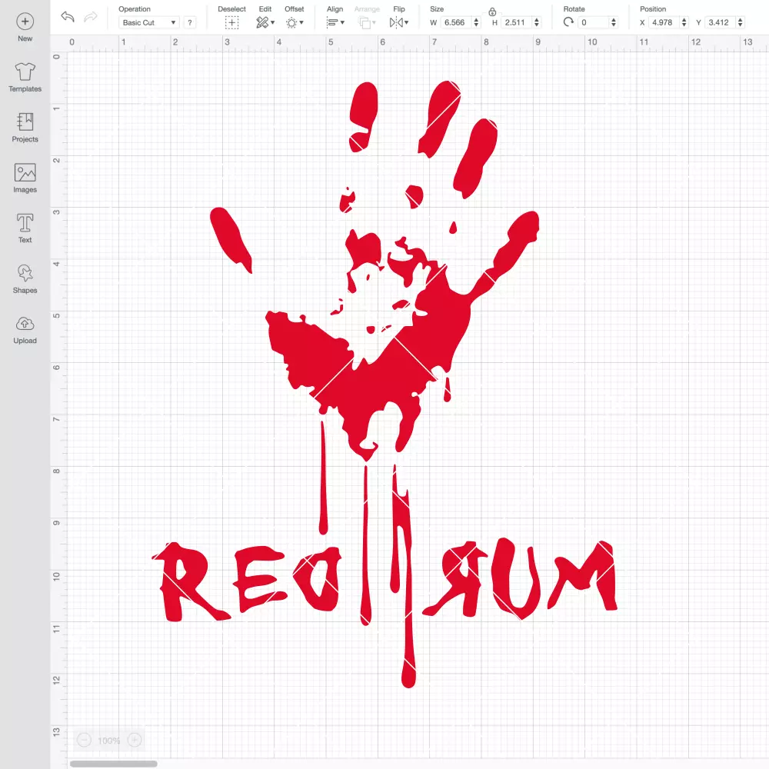
Task: Zoom out with the minus button
Action: [x=85, y=740]
